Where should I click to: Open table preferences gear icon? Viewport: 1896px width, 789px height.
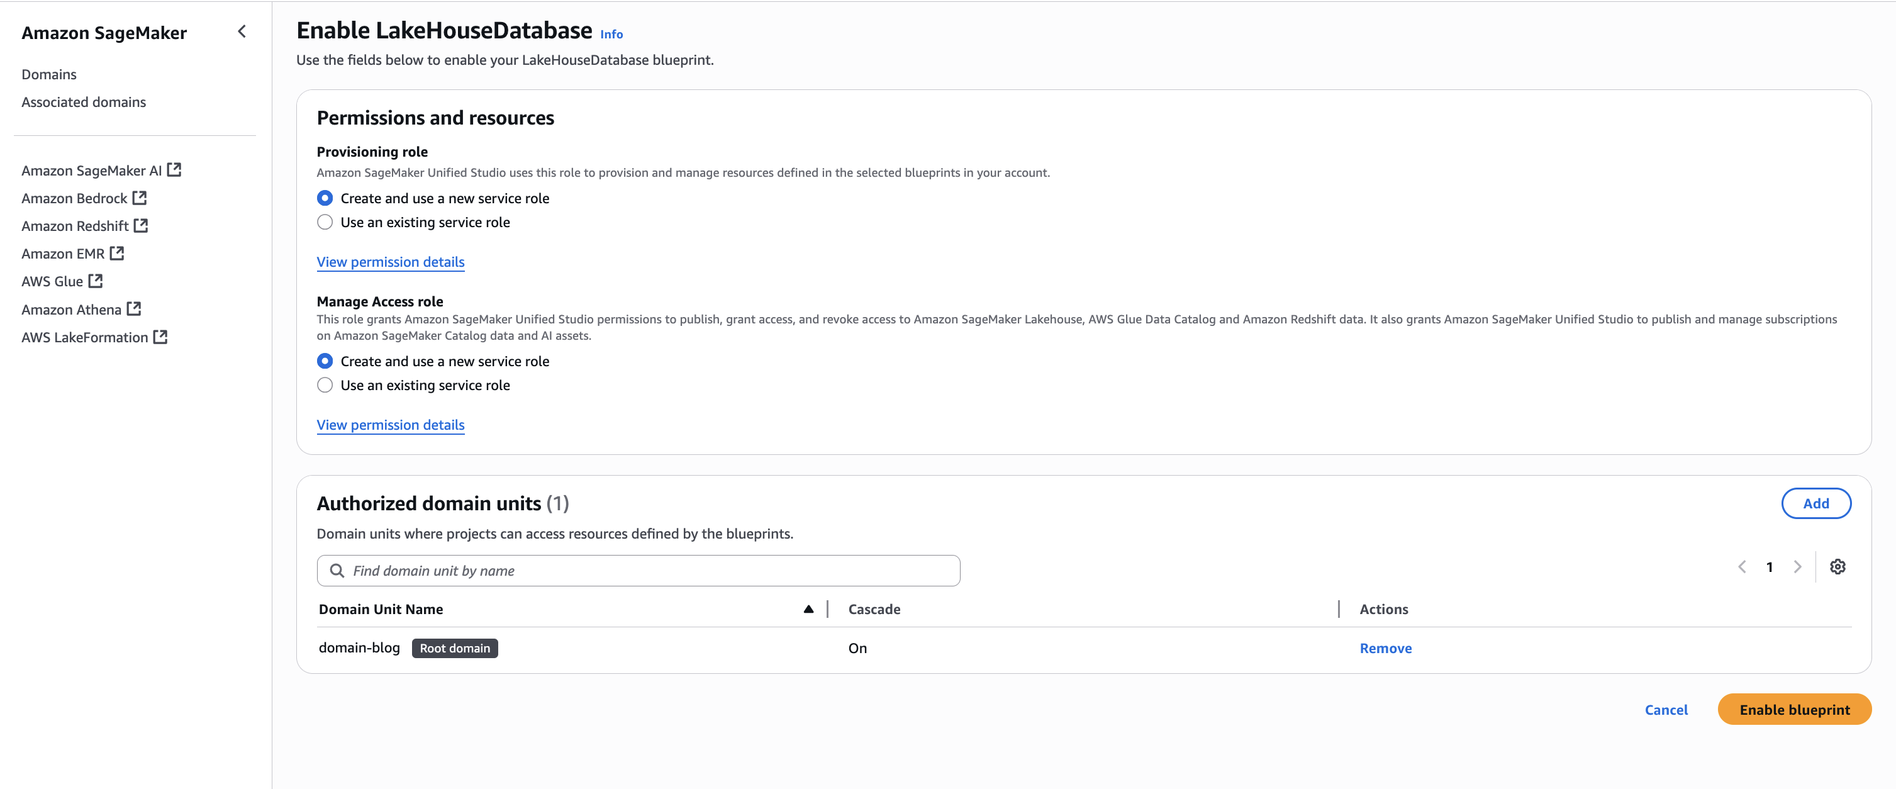1837,567
